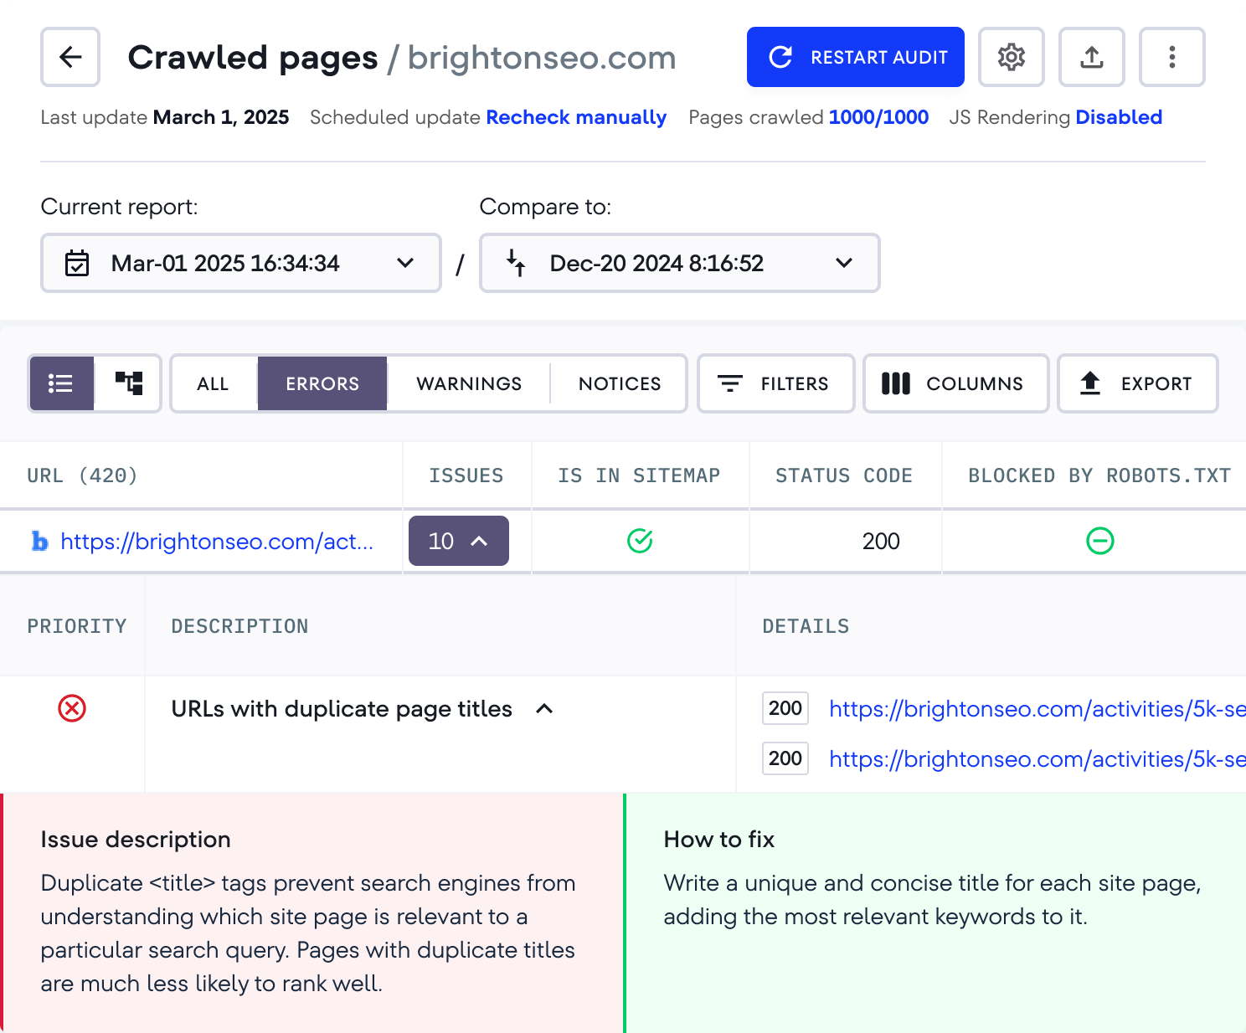Open the Filters panel

tap(775, 383)
